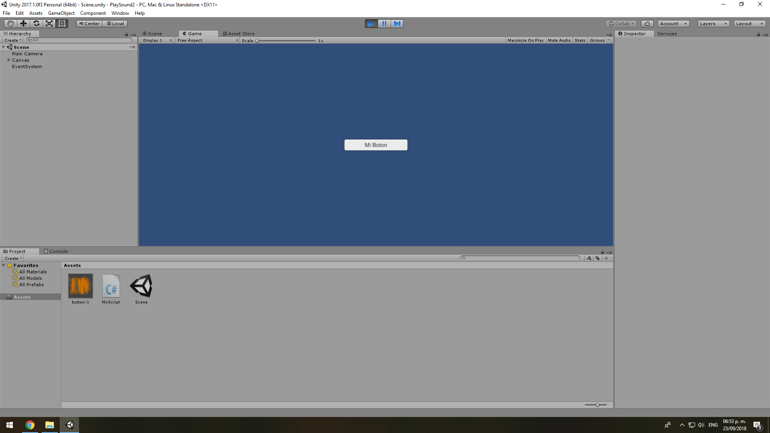Select the Scale tool
The width and height of the screenshot is (770, 433).
coord(49,24)
